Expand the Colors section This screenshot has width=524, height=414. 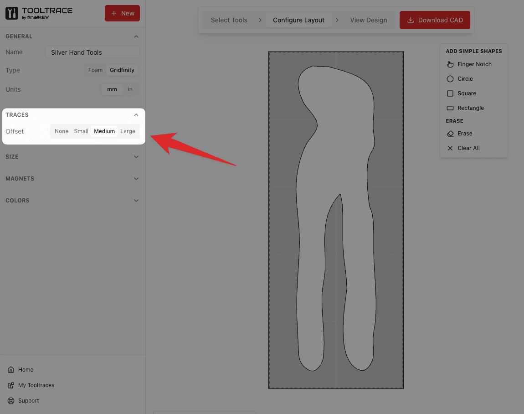(x=72, y=200)
